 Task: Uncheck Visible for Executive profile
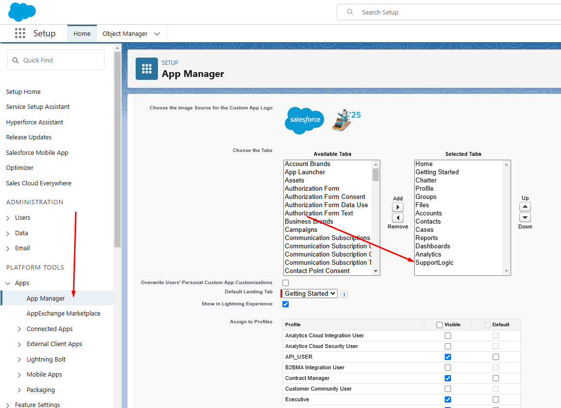point(448,399)
